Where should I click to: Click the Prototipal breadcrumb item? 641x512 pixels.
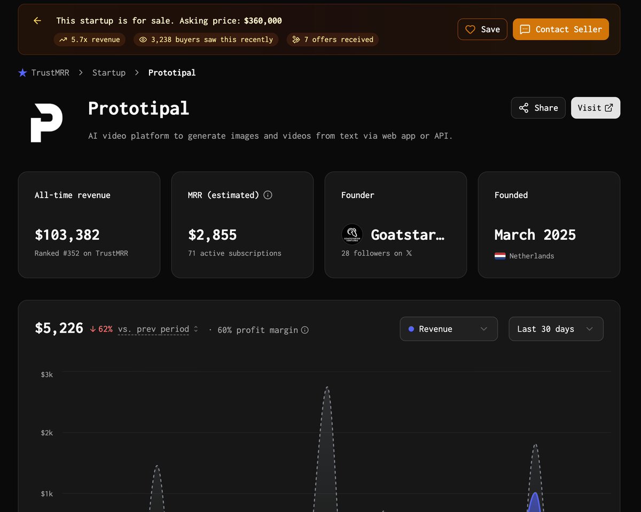click(172, 73)
